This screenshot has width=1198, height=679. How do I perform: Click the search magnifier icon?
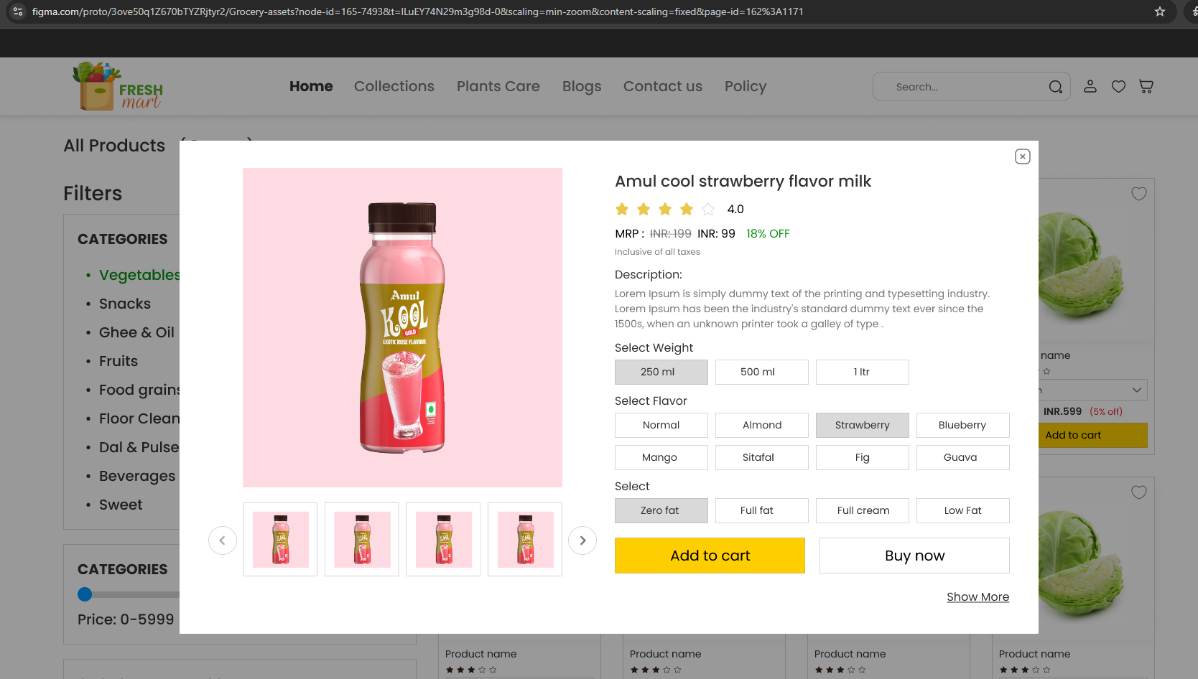[x=1055, y=87]
